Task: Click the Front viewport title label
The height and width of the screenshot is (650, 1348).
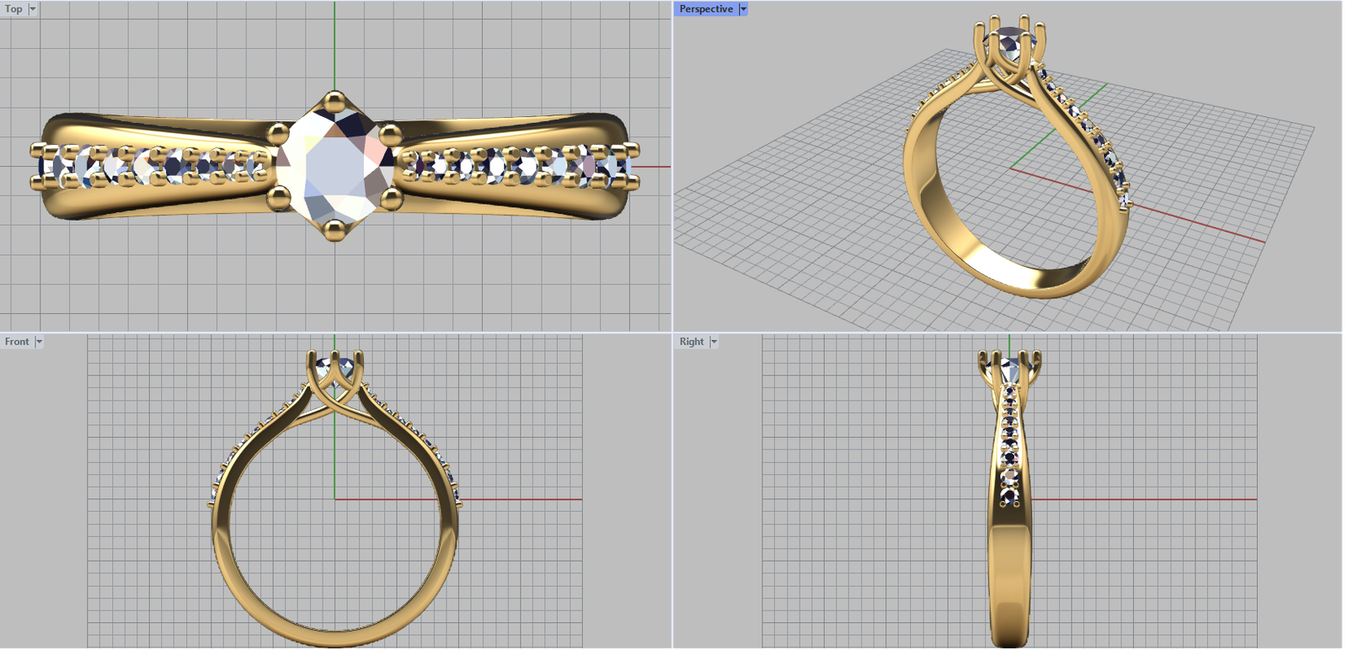Action: pyautogui.click(x=17, y=342)
